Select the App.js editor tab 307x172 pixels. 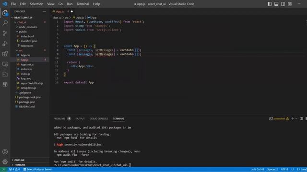(x=62, y=11)
